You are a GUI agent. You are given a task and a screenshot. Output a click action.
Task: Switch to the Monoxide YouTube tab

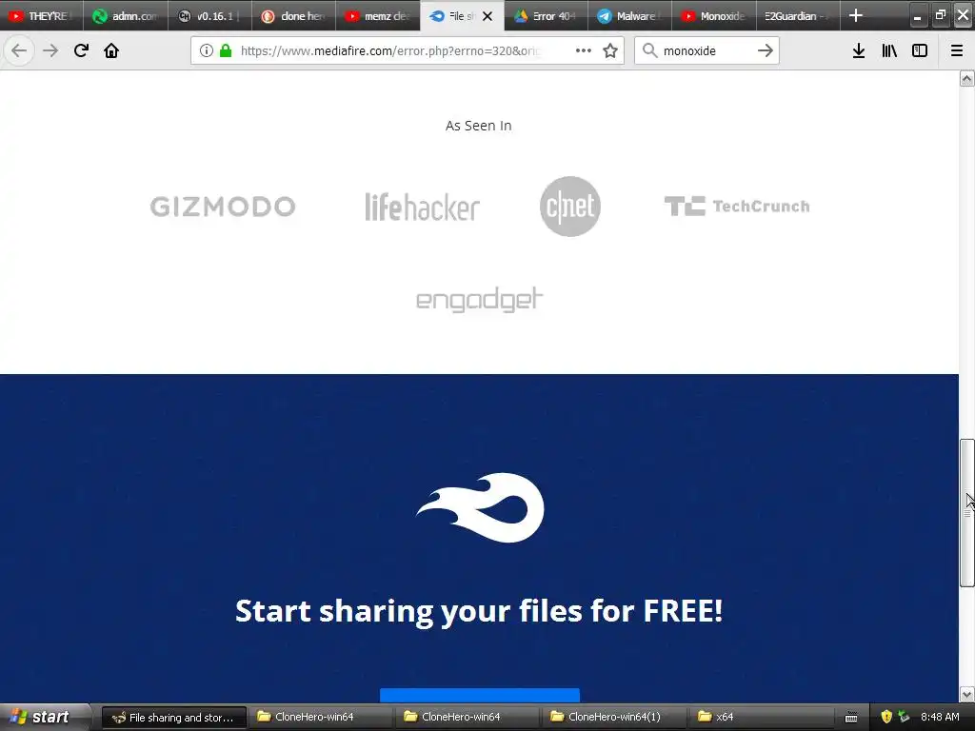click(713, 16)
